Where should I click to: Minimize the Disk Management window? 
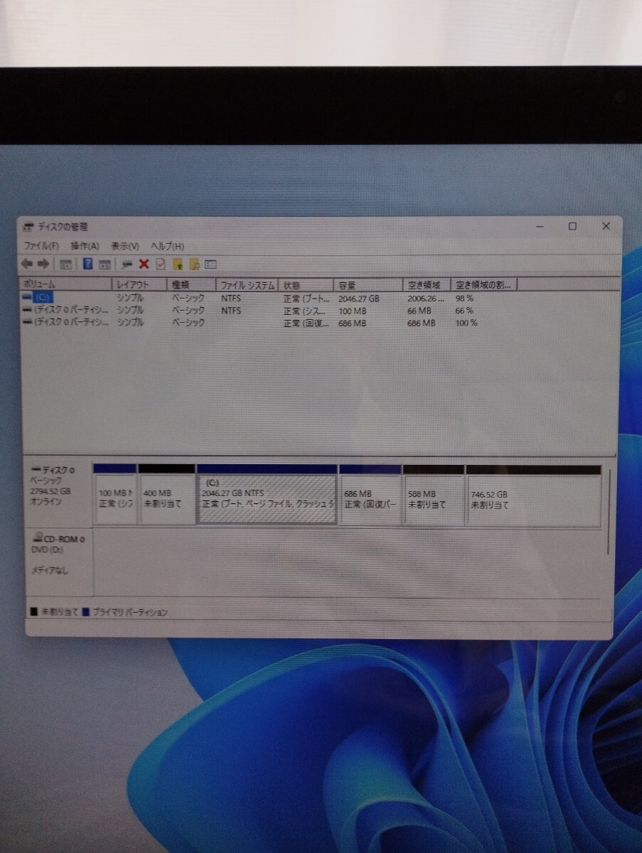(540, 227)
